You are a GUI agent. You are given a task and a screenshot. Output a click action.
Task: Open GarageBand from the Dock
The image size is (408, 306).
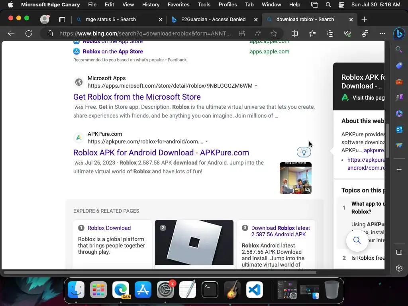[x=232, y=290]
